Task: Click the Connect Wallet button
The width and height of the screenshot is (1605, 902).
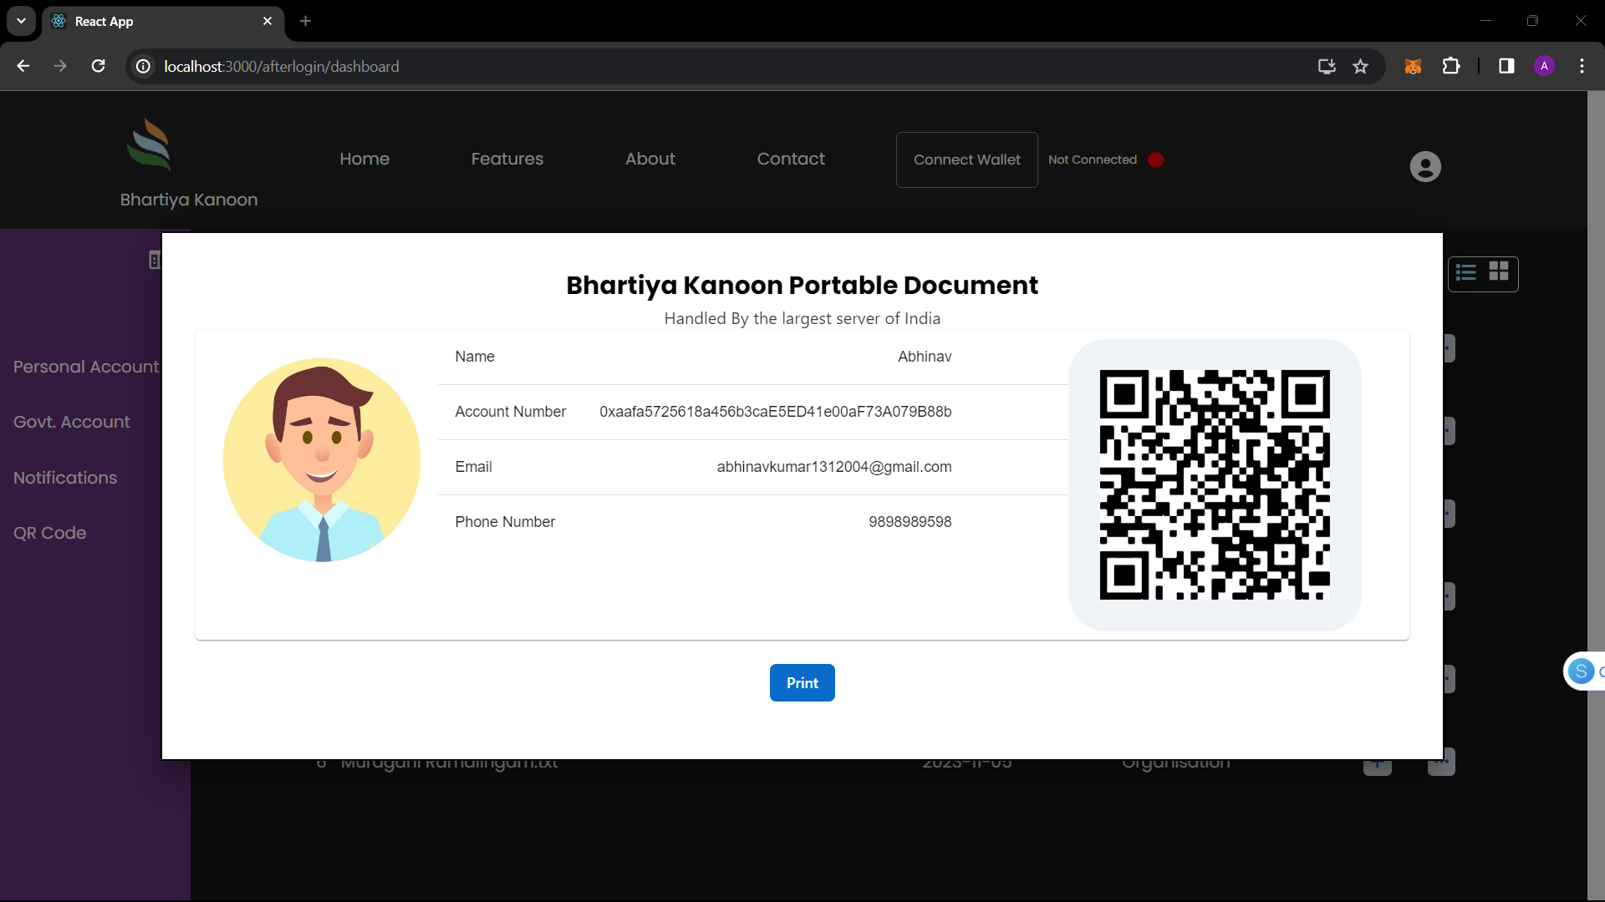Action: click(x=966, y=160)
